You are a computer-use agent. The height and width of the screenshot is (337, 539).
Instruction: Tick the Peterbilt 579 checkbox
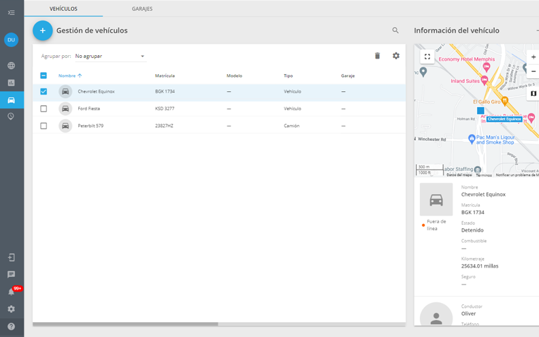pos(44,126)
